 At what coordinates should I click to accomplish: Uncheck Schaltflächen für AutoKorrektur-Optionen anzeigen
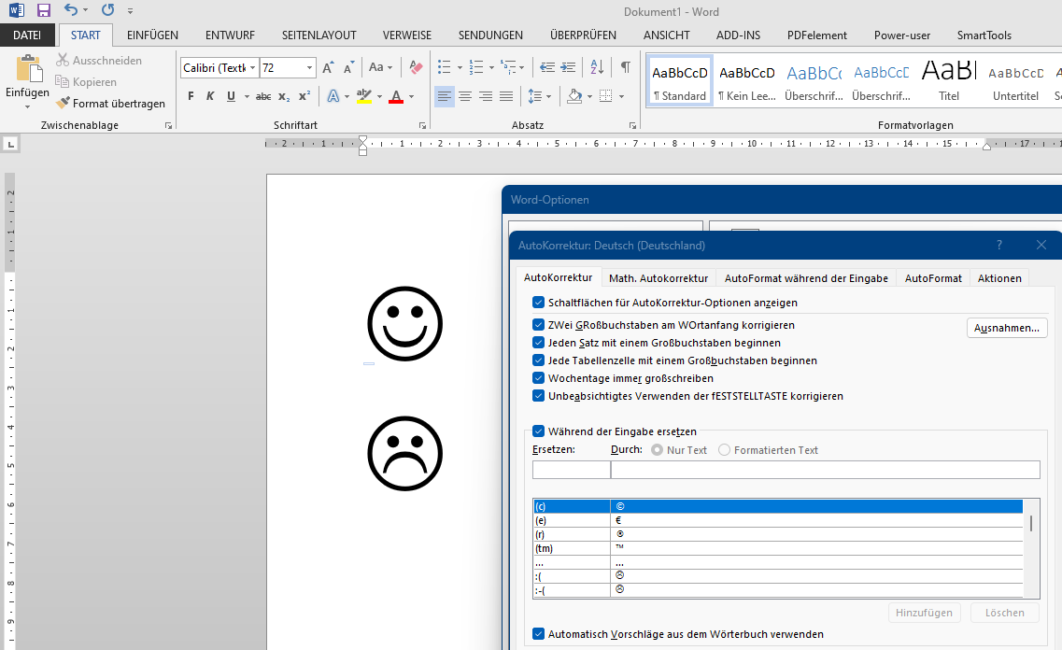pos(538,302)
